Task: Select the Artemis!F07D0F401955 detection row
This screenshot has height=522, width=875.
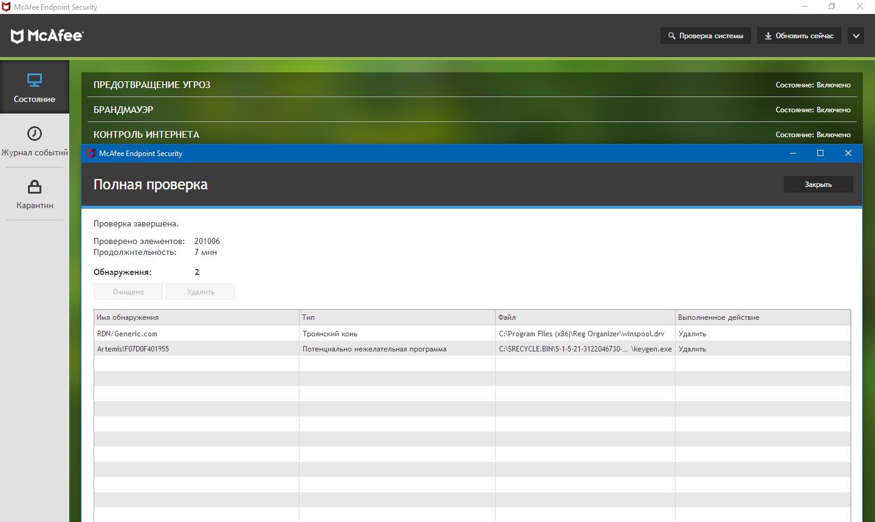Action: coord(472,348)
